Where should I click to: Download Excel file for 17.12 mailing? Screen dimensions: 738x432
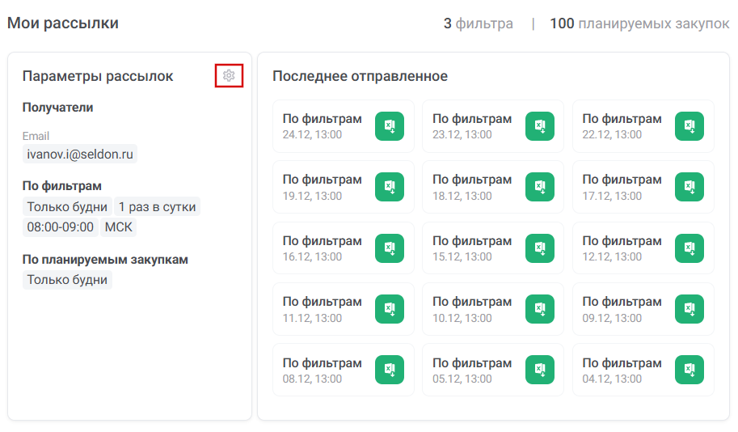pos(690,187)
